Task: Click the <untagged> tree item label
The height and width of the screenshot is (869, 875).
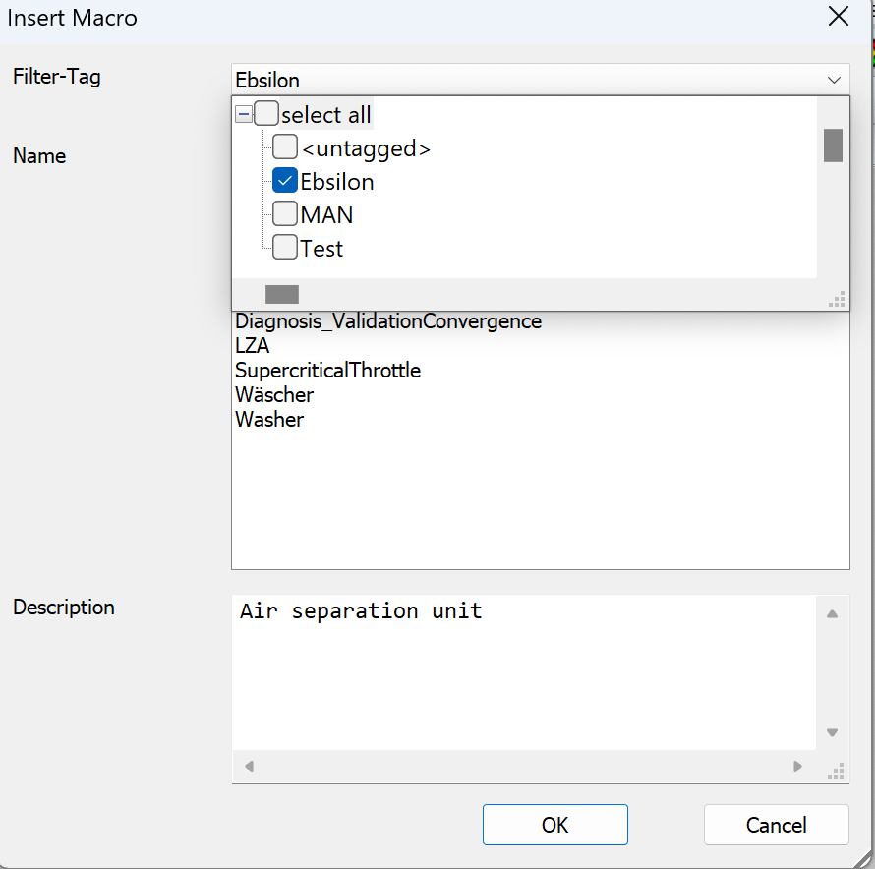Action: 366,148
